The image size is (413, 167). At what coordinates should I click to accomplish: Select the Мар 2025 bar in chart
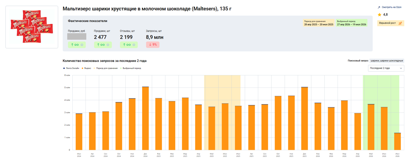coord(185,124)
